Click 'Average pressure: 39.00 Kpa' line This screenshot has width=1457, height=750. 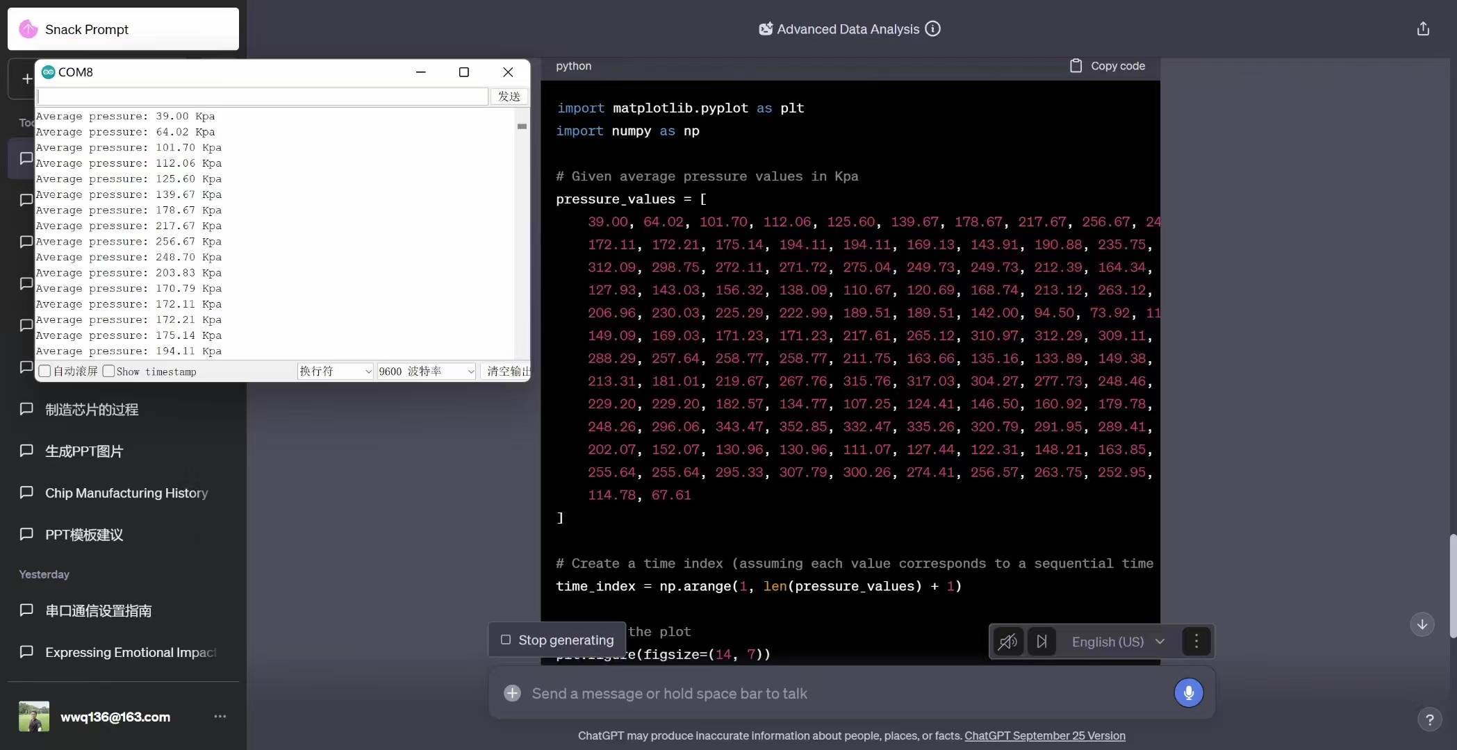point(125,116)
